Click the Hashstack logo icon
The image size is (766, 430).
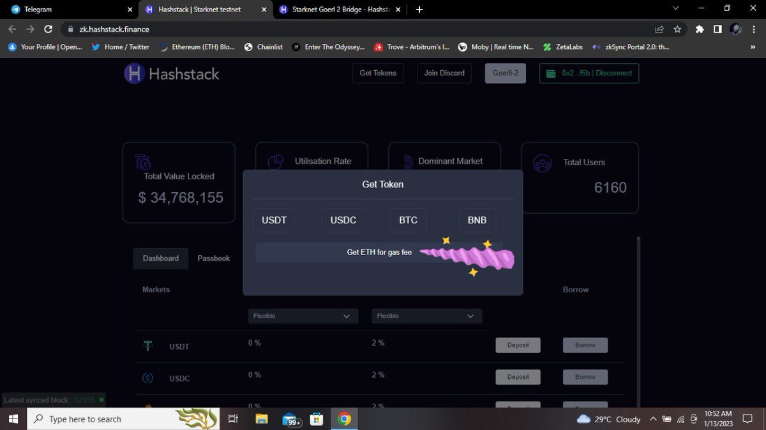pyautogui.click(x=134, y=73)
